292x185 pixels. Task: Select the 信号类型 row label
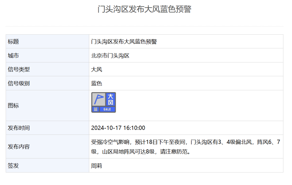point(19,69)
